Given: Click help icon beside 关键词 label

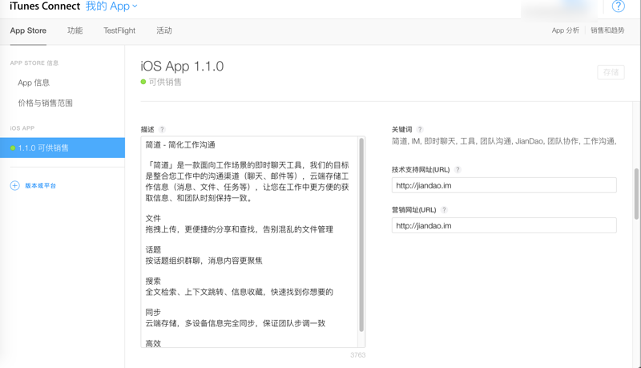Looking at the screenshot, I should pos(420,130).
